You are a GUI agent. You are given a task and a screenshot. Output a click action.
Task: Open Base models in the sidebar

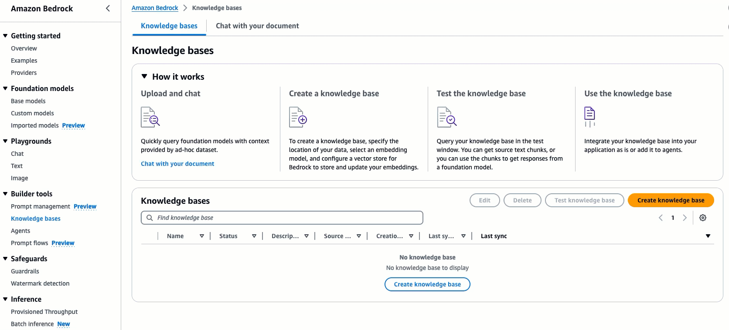click(x=28, y=101)
